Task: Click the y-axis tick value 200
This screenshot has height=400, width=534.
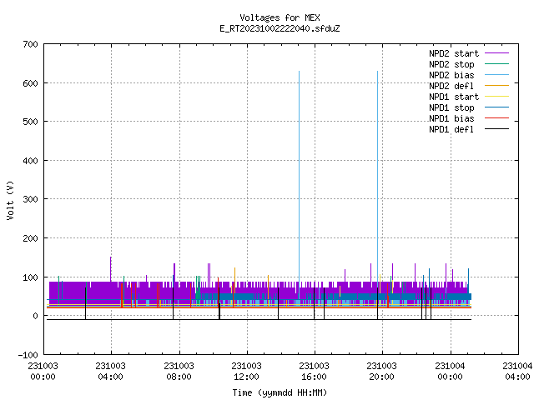Action: (30, 238)
